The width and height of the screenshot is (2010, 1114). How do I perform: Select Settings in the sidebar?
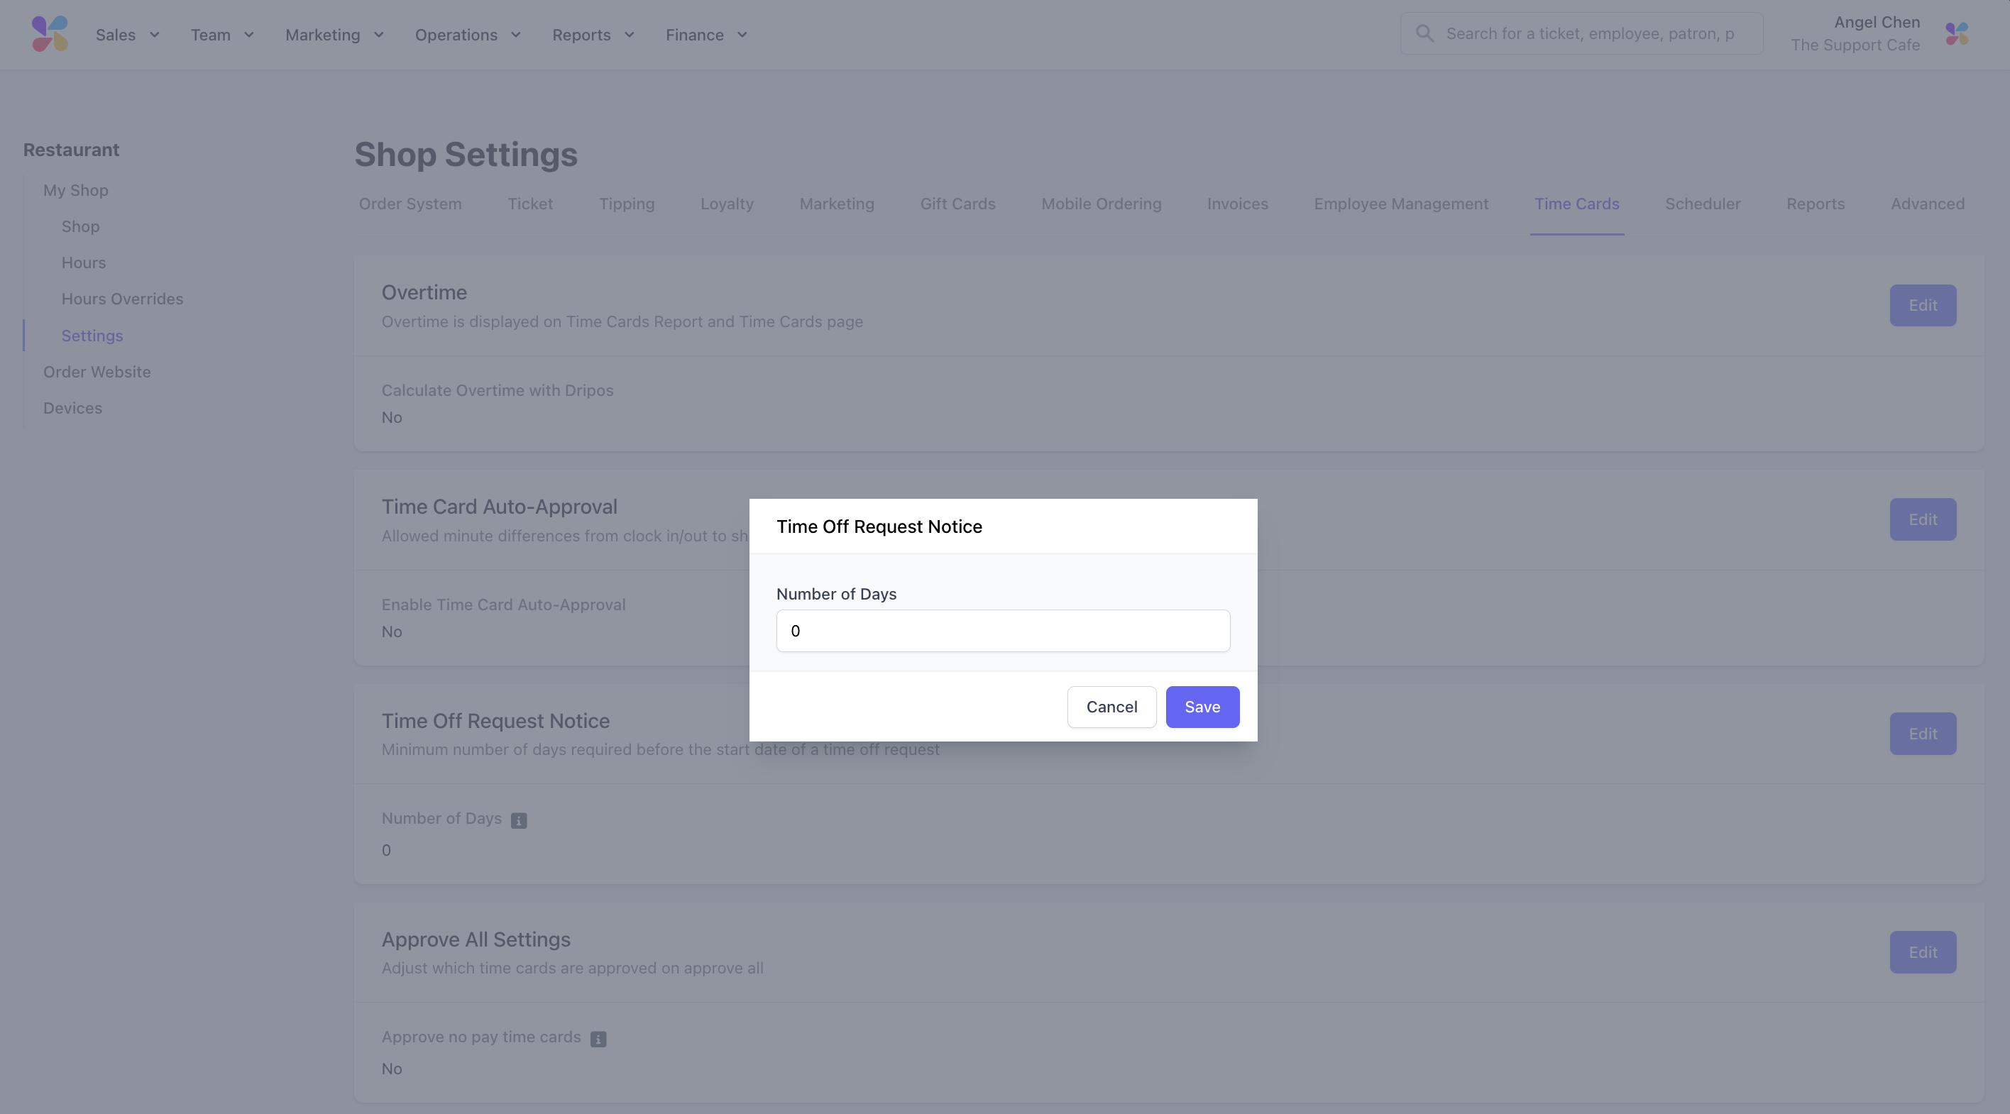(92, 336)
